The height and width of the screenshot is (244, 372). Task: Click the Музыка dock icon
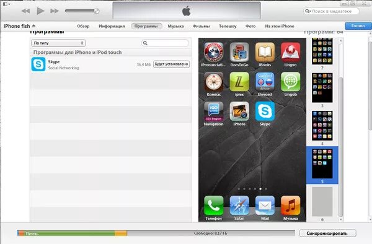coord(290,206)
